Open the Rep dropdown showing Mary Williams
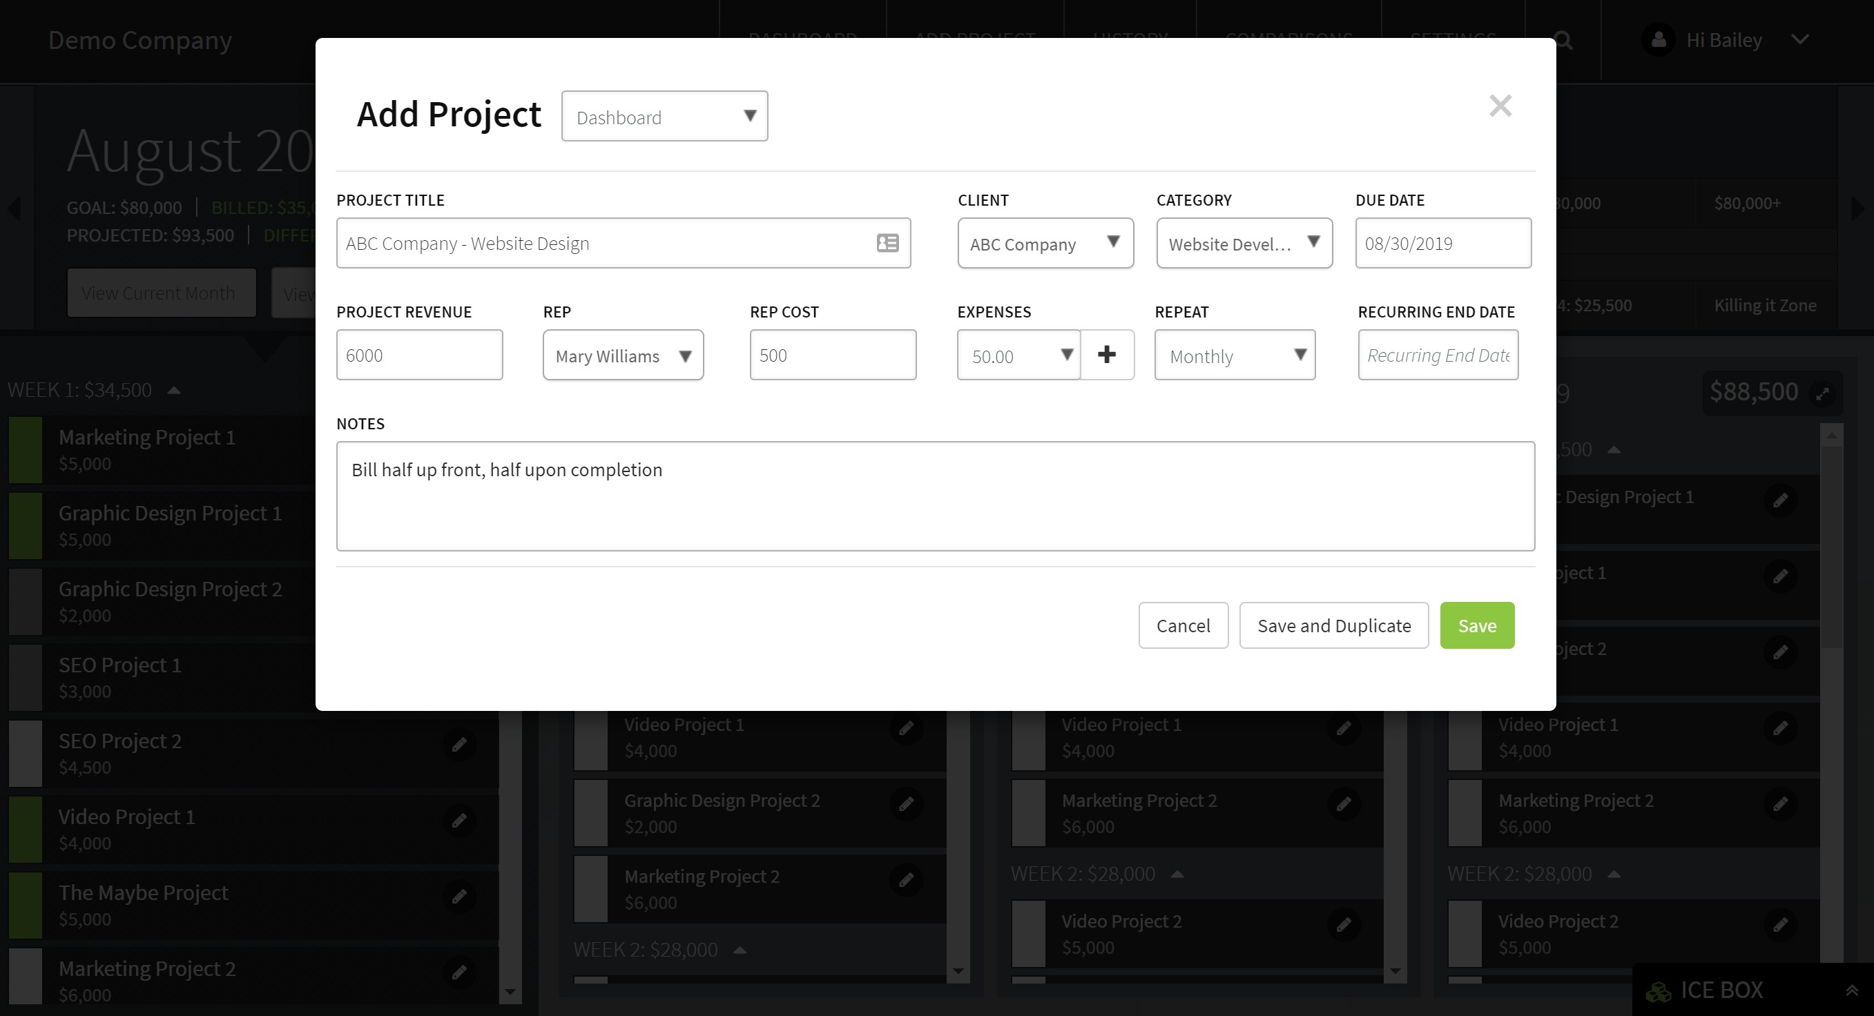The height and width of the screenshot is (1016, 1874). 623,355
